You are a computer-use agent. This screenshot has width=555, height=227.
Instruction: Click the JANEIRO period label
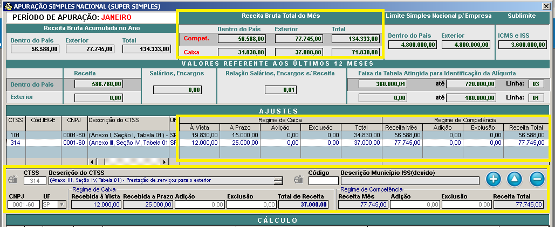click(x=116, y=17)
